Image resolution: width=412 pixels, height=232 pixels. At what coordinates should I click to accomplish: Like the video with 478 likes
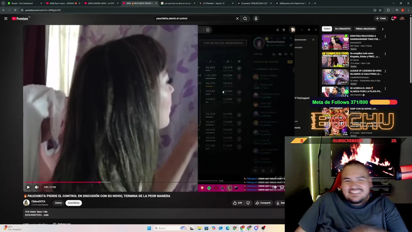click(237, 203)
